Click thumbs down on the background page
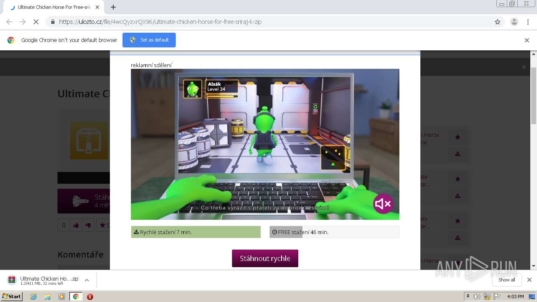Screen dimensions: 537x302 [88, 225]
